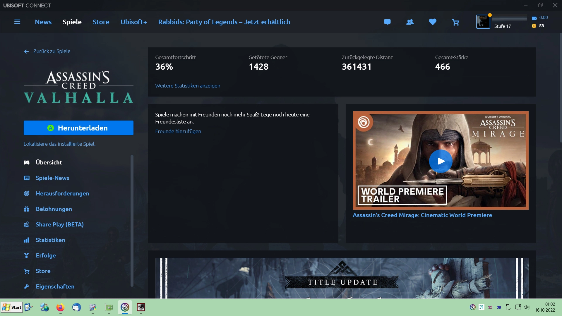This screenshot has height=316, width=562.
Task: Click Weitere Statistiken anzeigen link
Action: (x=188, y=86)
